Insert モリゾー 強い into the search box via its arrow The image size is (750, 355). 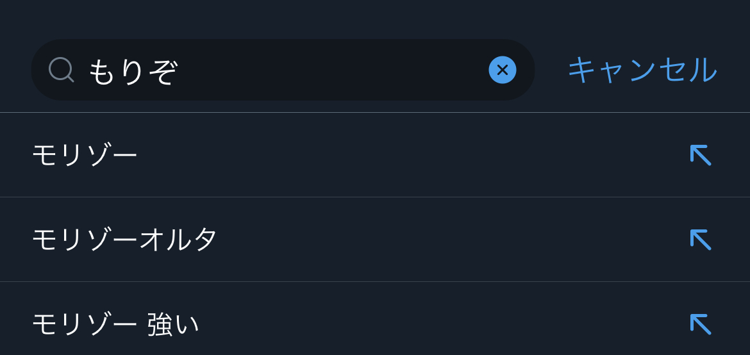point(700,324)
